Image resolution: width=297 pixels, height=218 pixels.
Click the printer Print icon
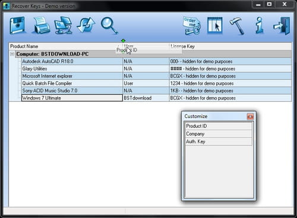click(x=41, y=25)
